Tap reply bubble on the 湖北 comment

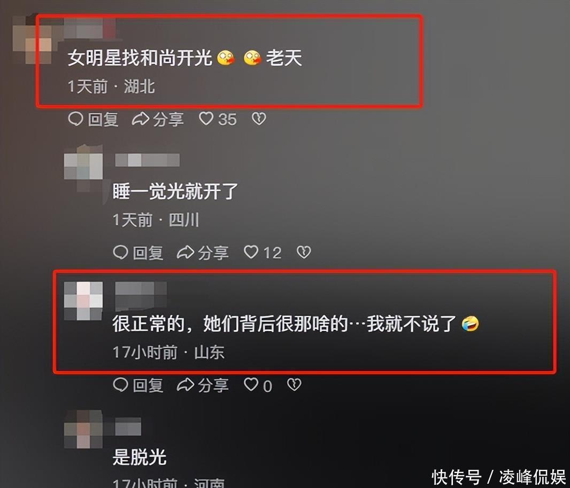(x=93, y=119)
